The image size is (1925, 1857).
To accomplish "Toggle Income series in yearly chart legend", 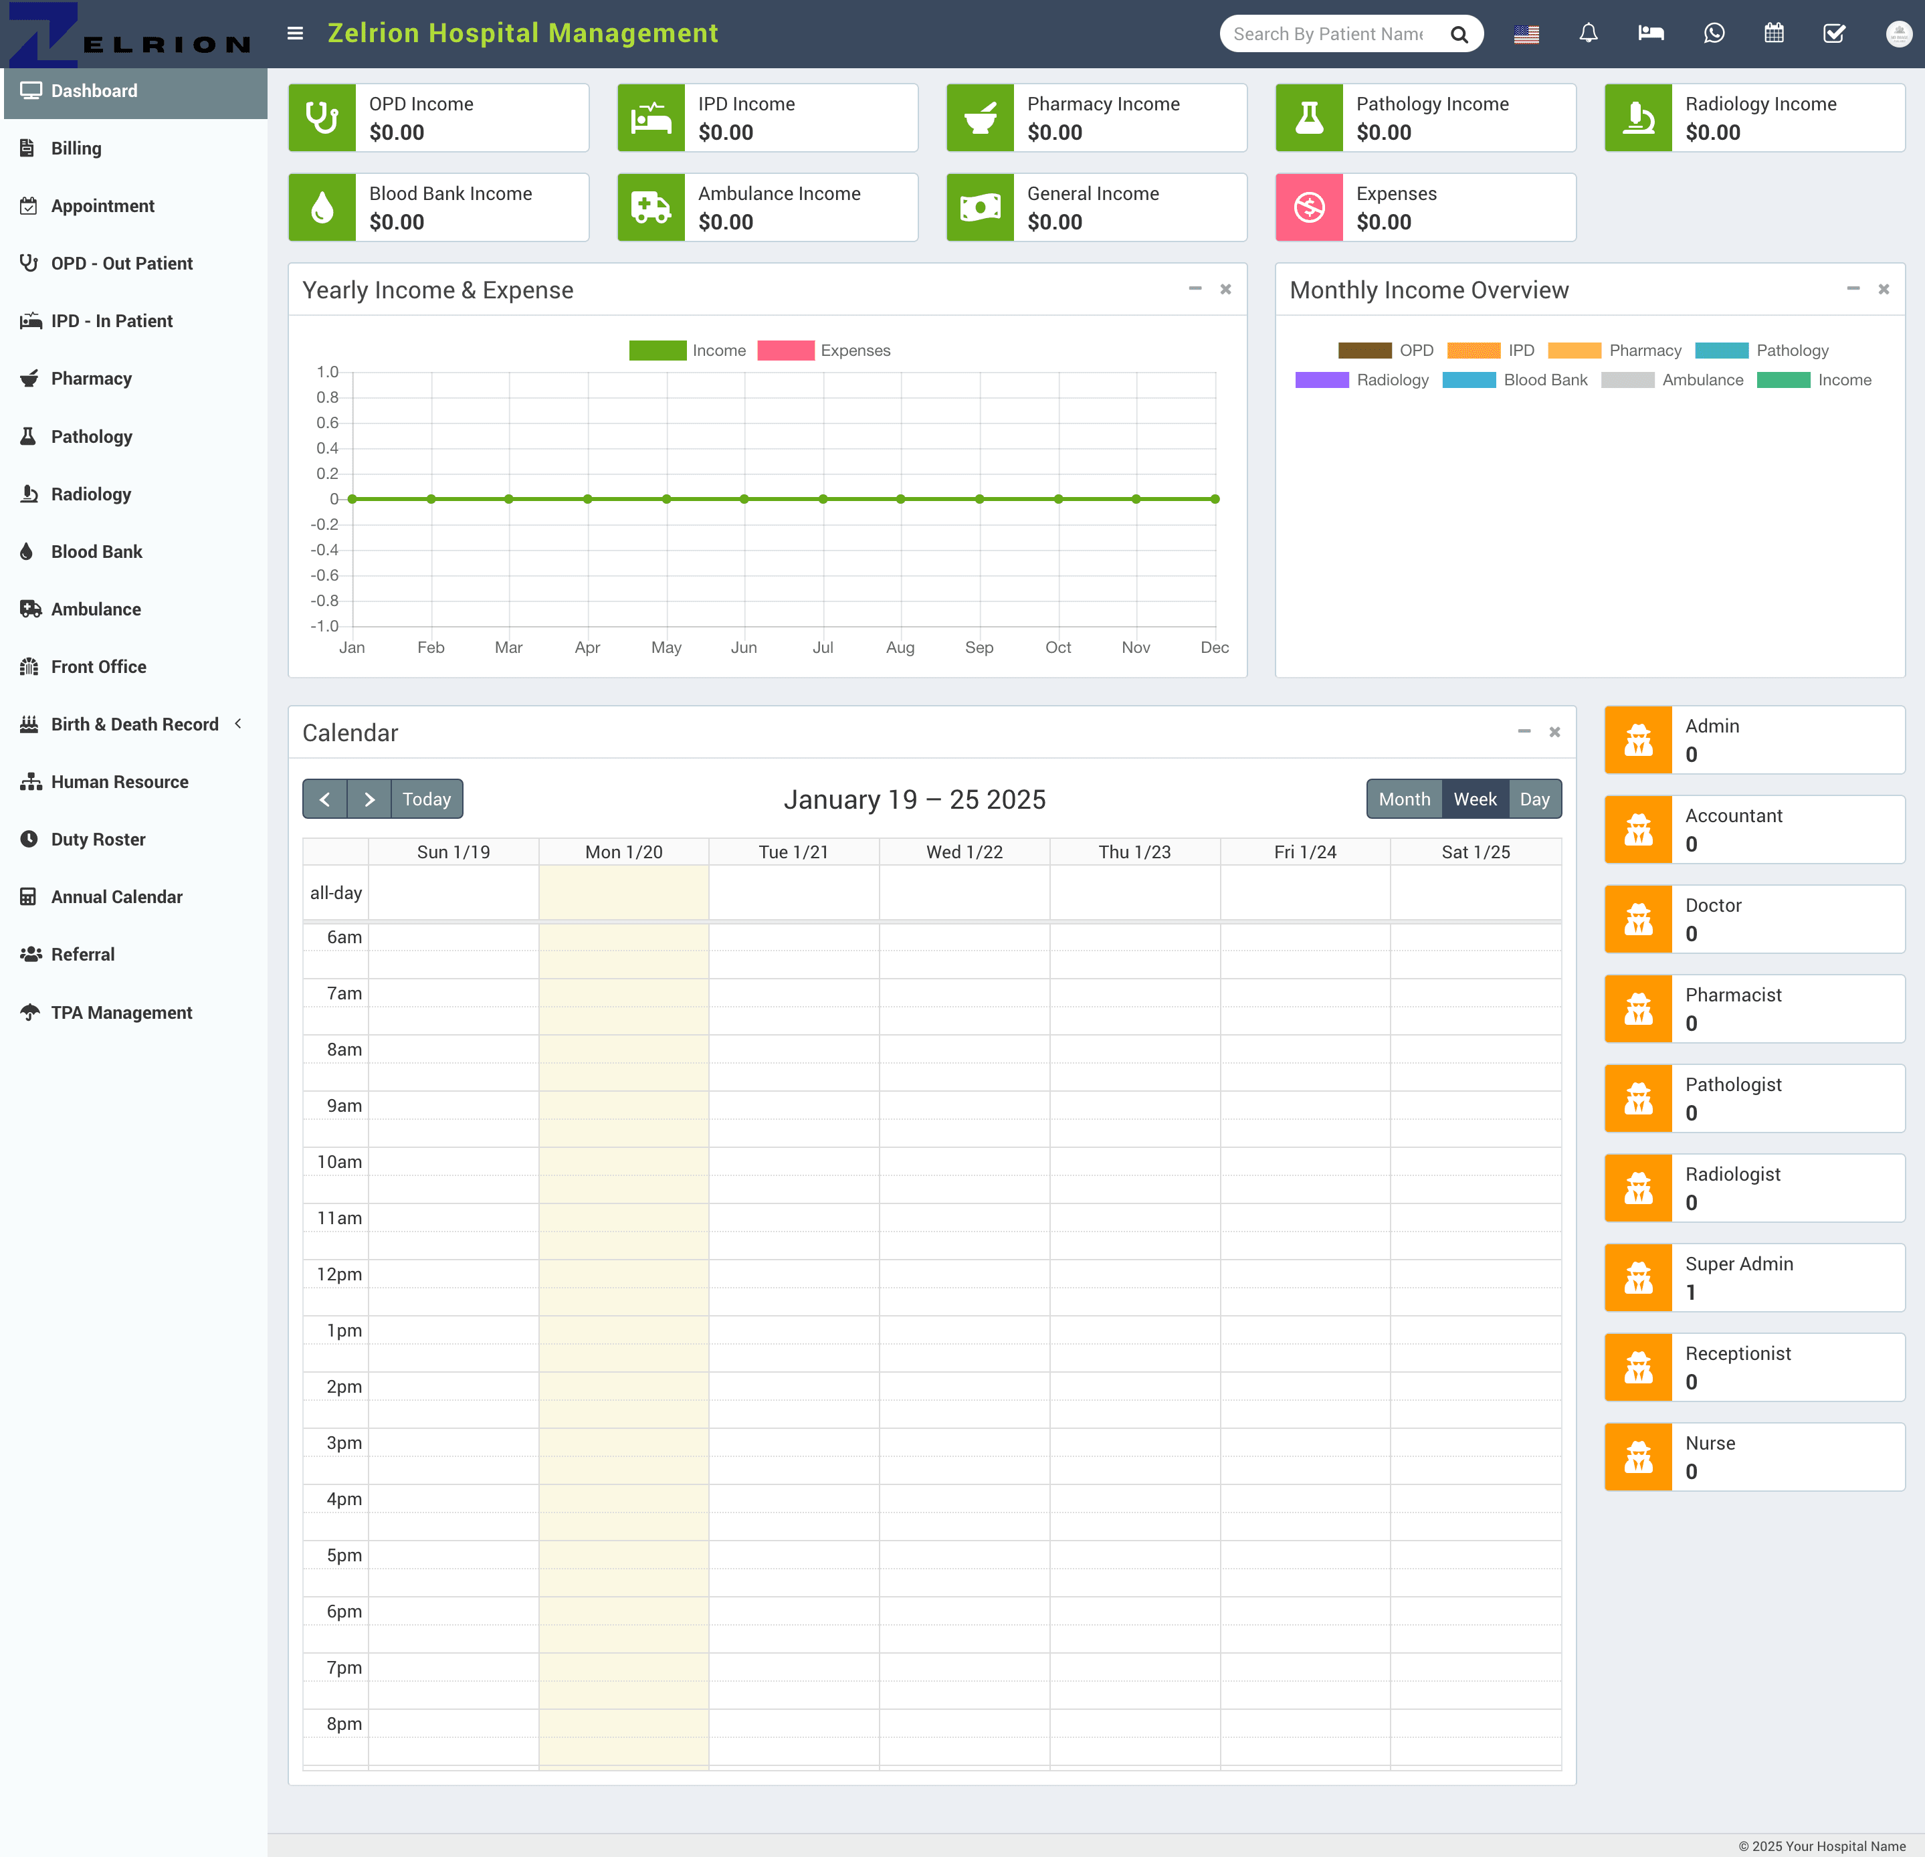I will pos(686,351).
